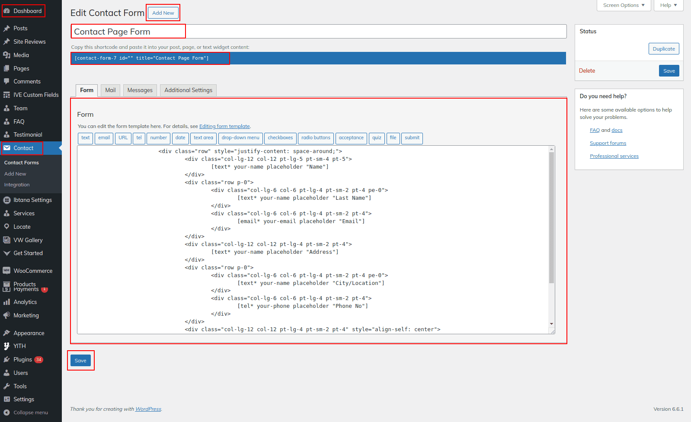Image resolution: width=691 pixels, height=422 pixels.
Task: Expand the Screen Options dropdown
Action: [624, 5]
